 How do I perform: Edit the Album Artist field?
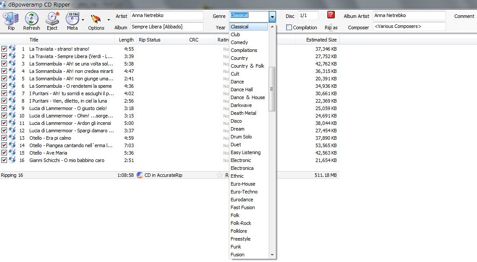(x=409, y=15)
